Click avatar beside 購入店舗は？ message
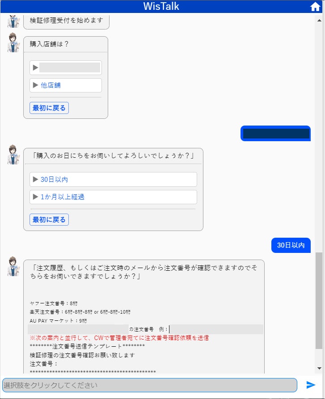 click(x=13, y=42)
